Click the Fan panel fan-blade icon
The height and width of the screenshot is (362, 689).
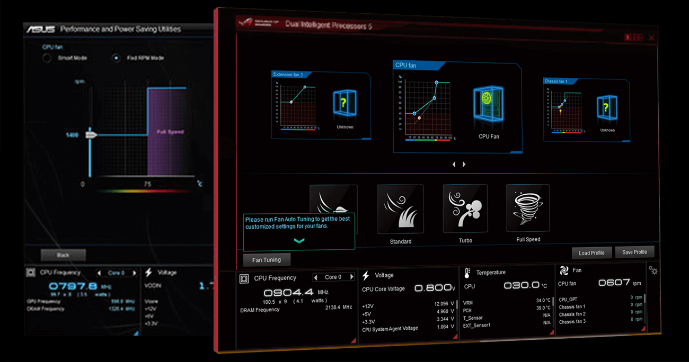(563, 270)
